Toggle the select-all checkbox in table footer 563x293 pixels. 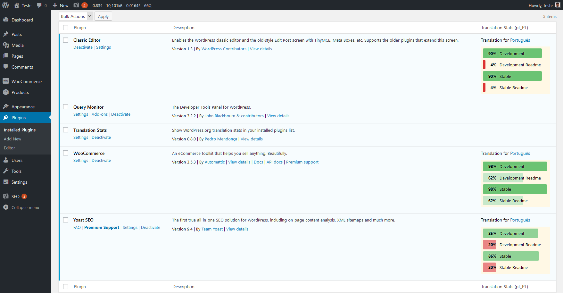point(66,287)
